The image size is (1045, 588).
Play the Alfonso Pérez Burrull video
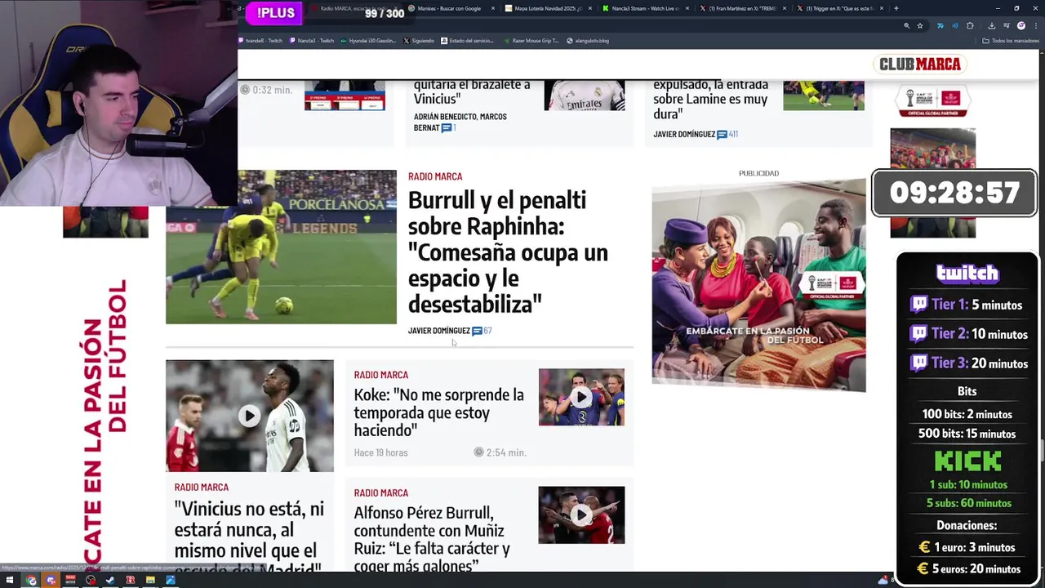(x=581, y=515)
